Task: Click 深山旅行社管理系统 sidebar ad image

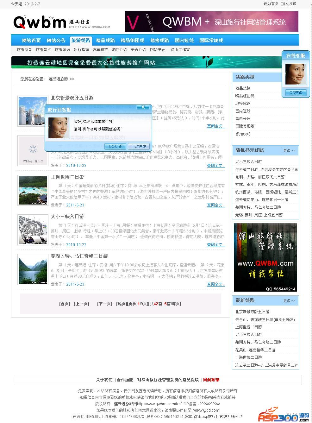Action: coord(265,257)
